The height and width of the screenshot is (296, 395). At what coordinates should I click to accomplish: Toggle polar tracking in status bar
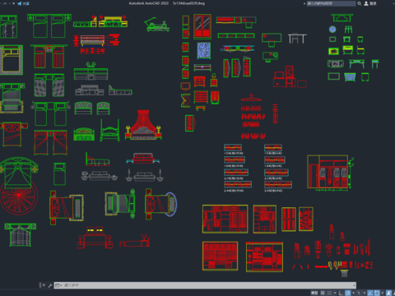tap(348, 293)
